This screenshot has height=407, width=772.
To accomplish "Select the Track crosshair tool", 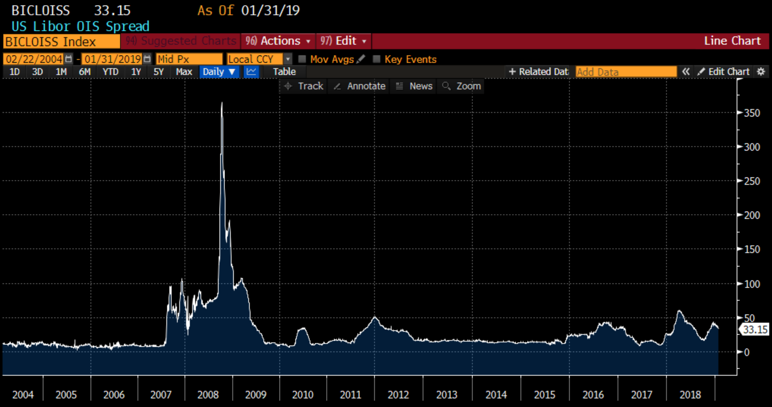I will click(303, 86).
